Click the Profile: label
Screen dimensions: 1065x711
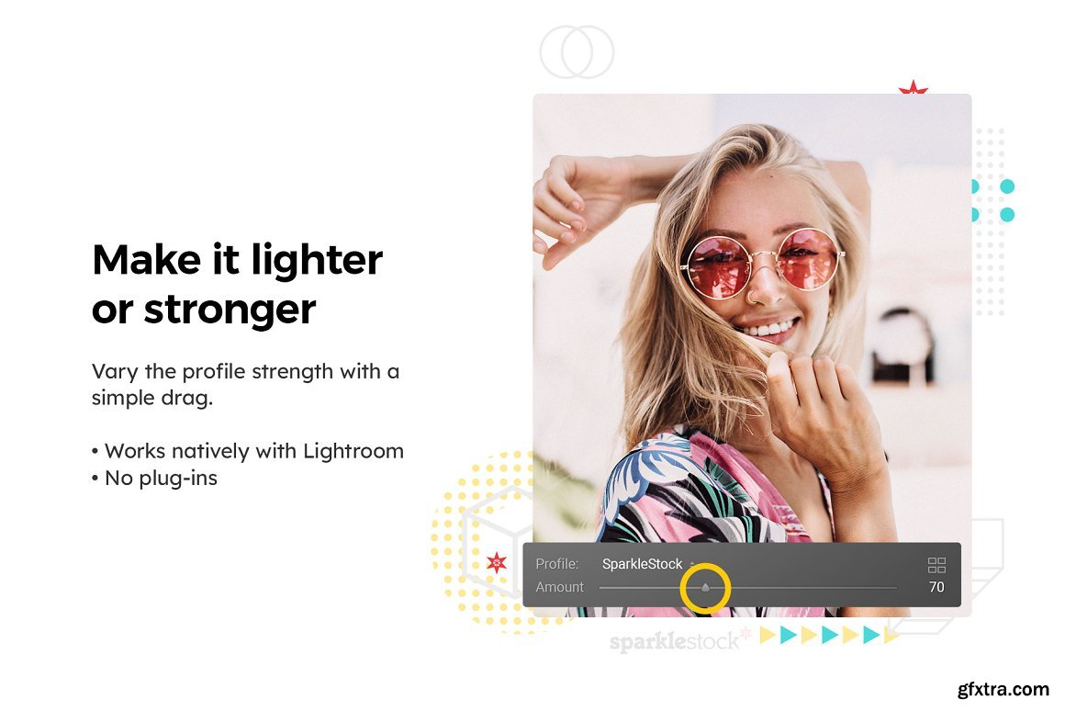(x=557, y=564)
